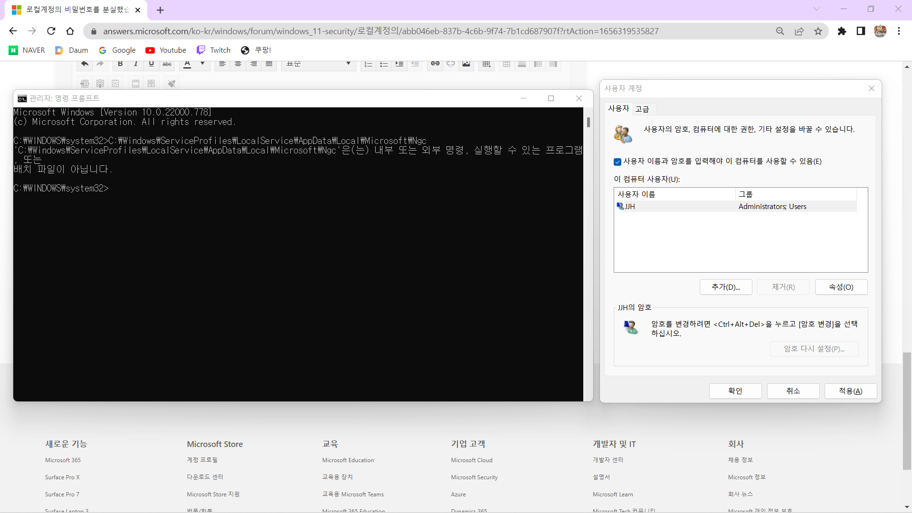This screenshot has height=513, width=912.
Task: Click the address bar URL
Action: [x=380, y=31]
